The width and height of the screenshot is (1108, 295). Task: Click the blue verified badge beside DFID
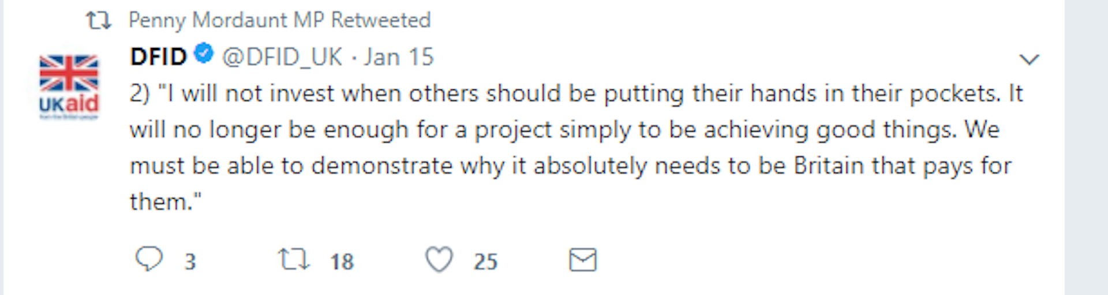(x=204, y=54)
